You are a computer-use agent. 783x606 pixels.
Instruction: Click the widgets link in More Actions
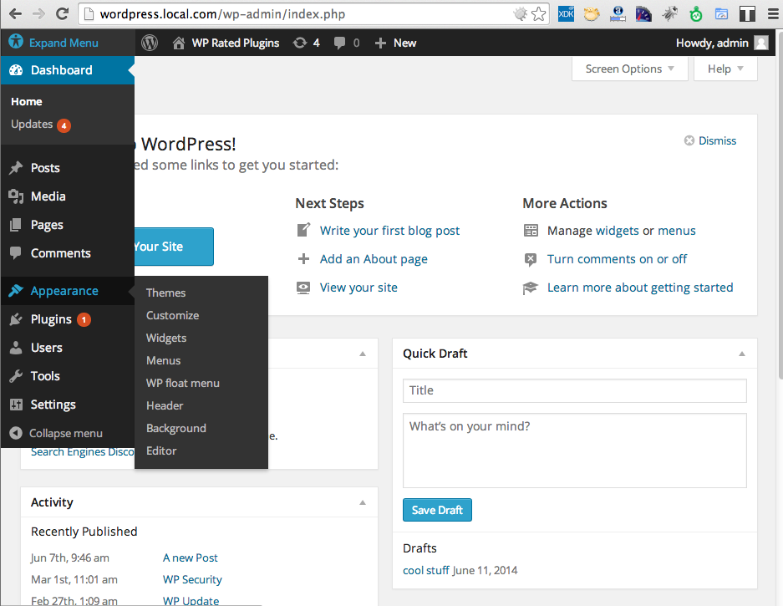[x=618, y=231]
